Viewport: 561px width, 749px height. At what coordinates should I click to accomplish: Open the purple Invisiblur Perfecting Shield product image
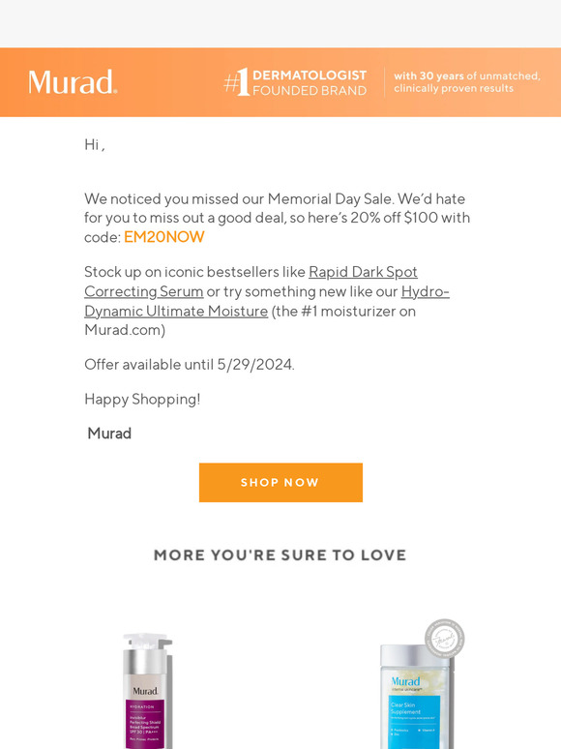[x=148, y=691]
